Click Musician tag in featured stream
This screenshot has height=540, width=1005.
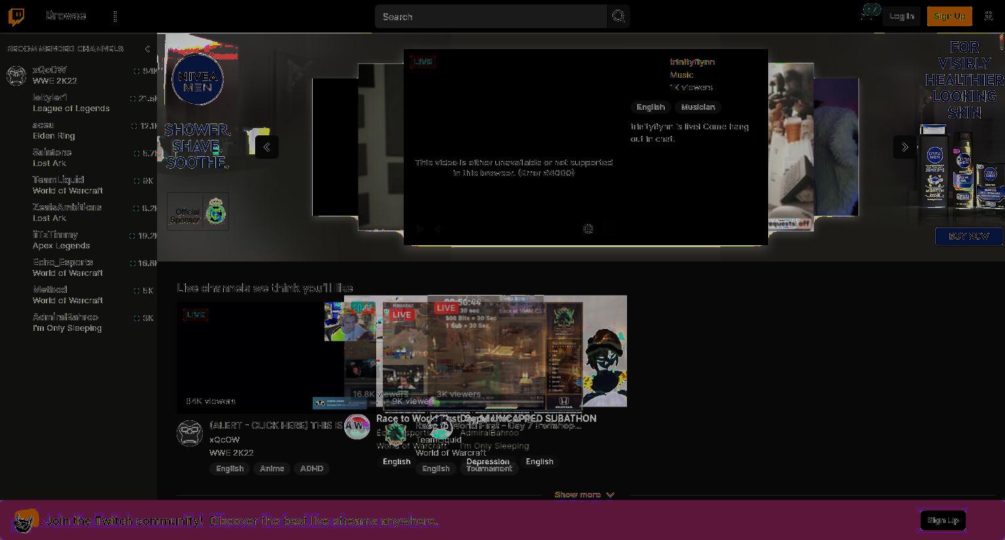click(698, 107)
